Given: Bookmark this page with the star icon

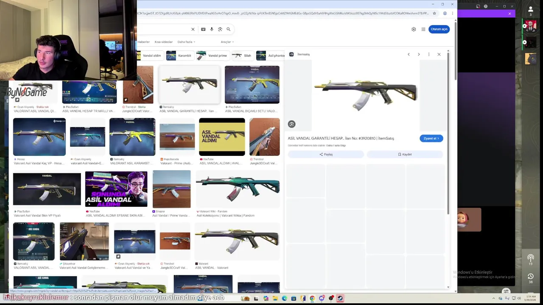Looking at the screenshot, I should point(434,13).
